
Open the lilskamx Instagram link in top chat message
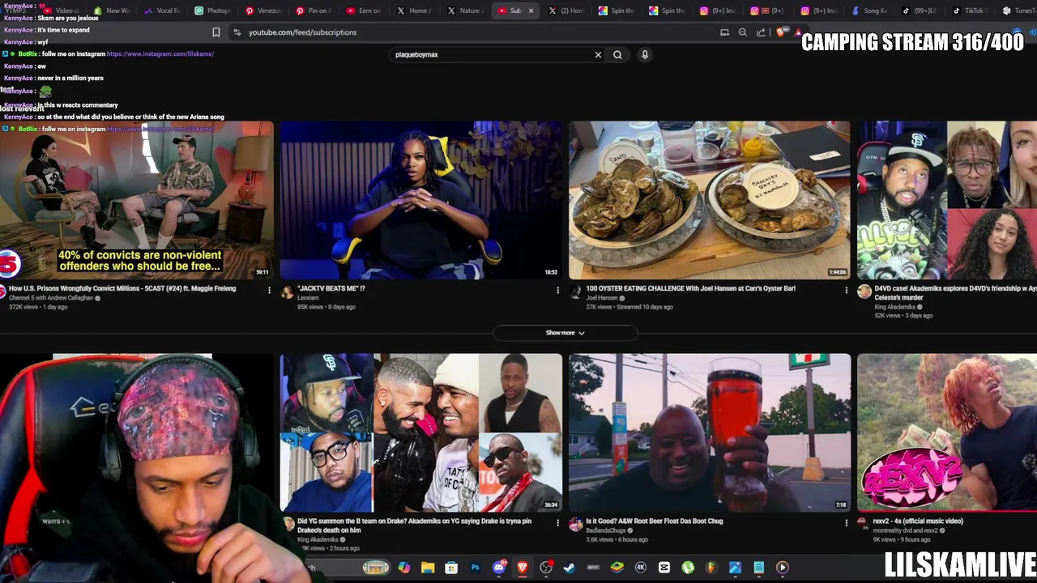coord(160,54)
